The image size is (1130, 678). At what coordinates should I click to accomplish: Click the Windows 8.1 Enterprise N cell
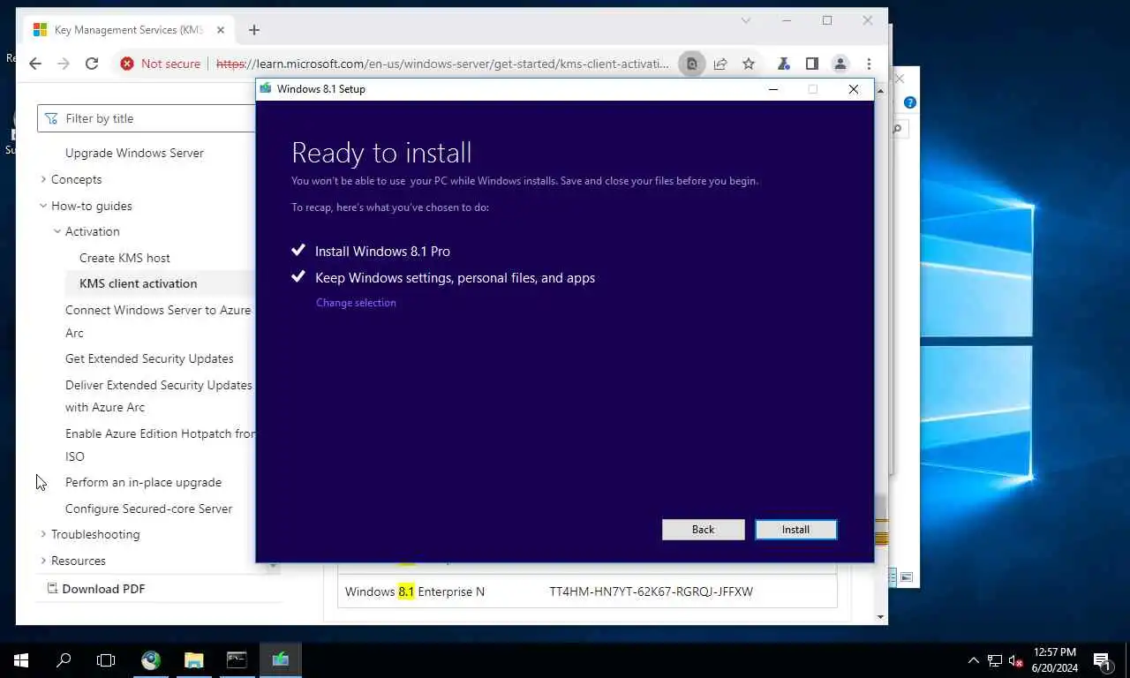click(415, 591)
